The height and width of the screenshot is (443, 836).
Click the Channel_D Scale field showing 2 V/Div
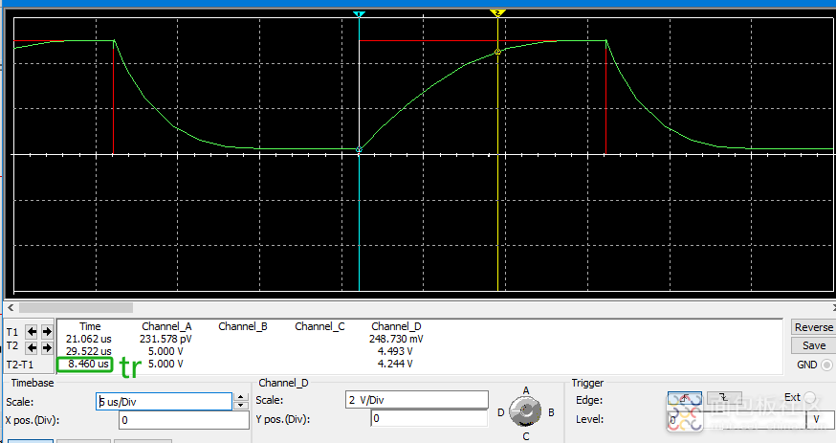pos(417,400)
